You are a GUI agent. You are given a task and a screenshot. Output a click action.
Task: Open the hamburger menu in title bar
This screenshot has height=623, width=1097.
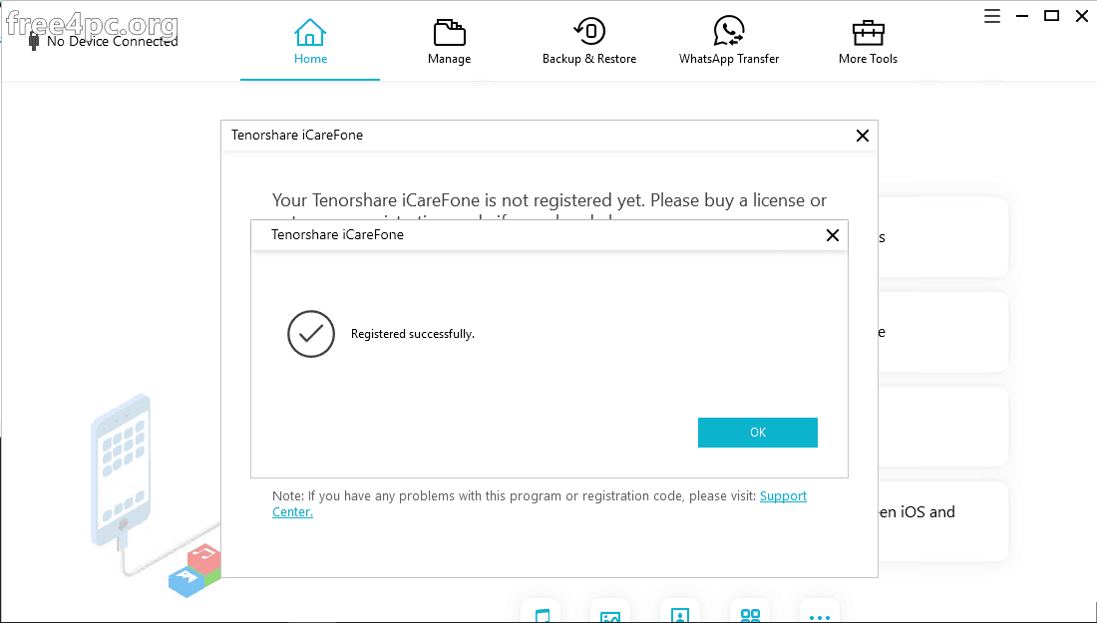(x=992, y=16)
